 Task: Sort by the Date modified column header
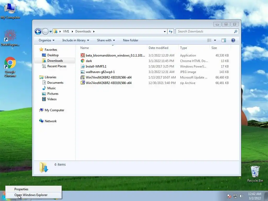[162, 48]
